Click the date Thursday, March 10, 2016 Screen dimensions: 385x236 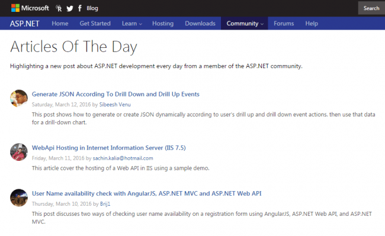[x=62, y=204]
